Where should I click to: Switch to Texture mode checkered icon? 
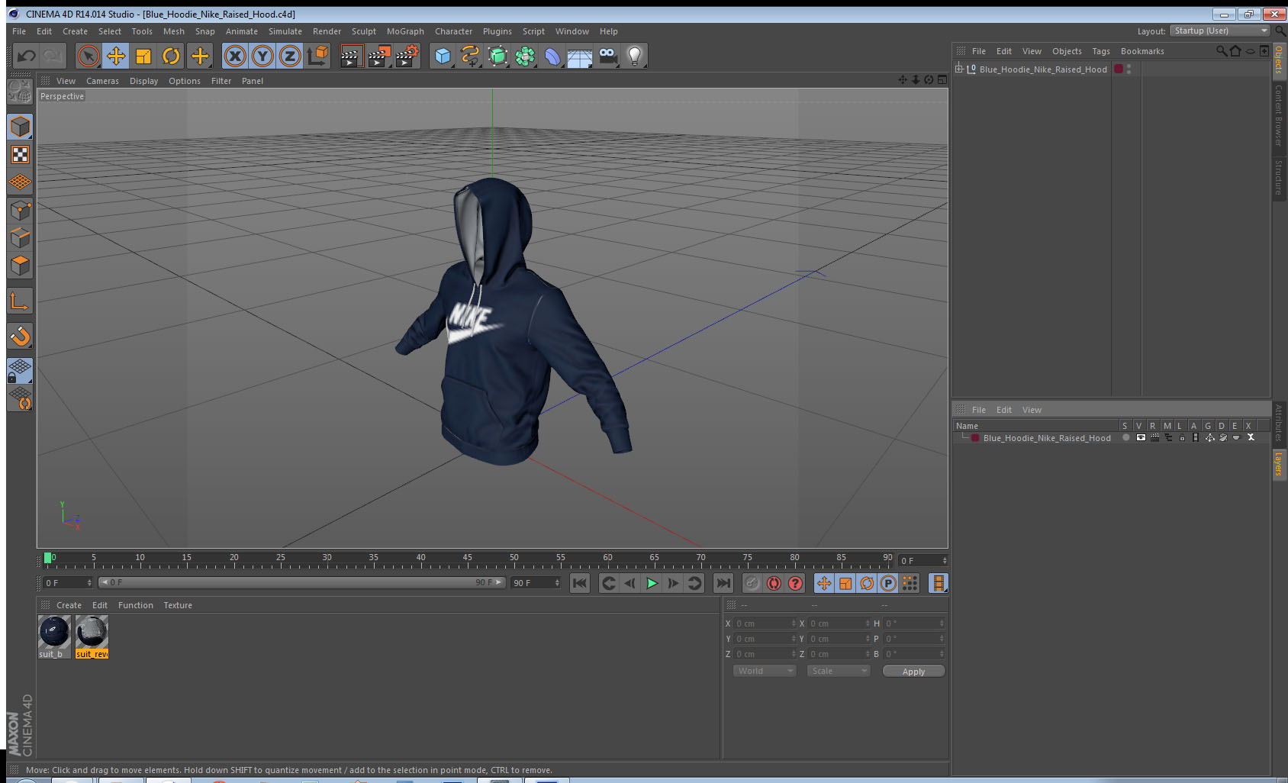click(20, 155)
